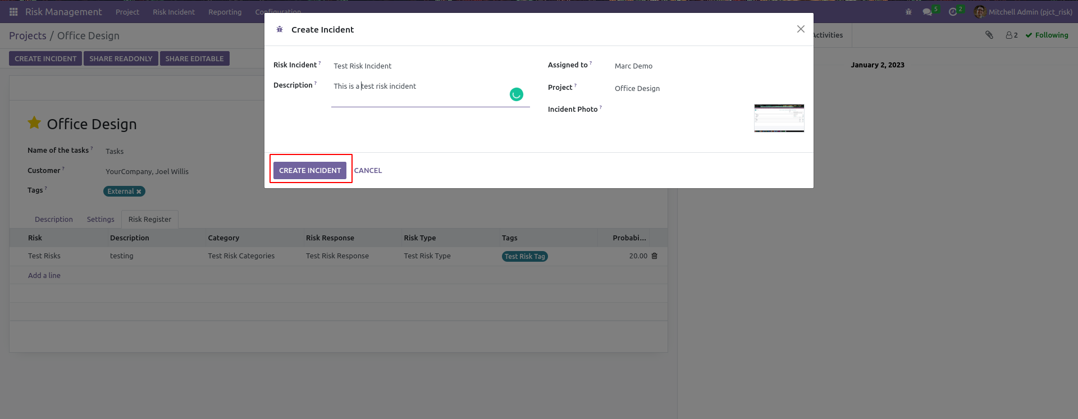1078x419 pixels.
Task: Cancel the Create Incident dialog
Action: [x=368, y=170]
